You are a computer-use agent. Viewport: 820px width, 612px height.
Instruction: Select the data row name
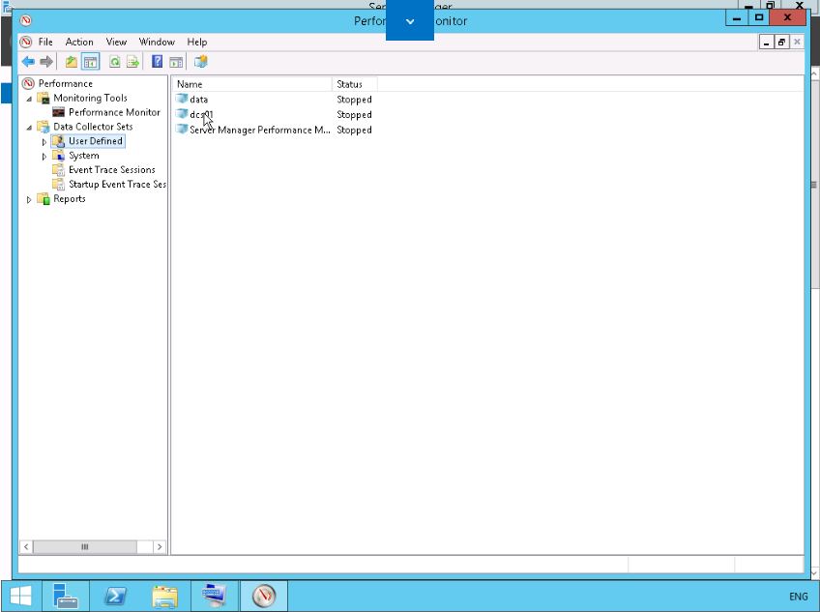coord(199,100)
